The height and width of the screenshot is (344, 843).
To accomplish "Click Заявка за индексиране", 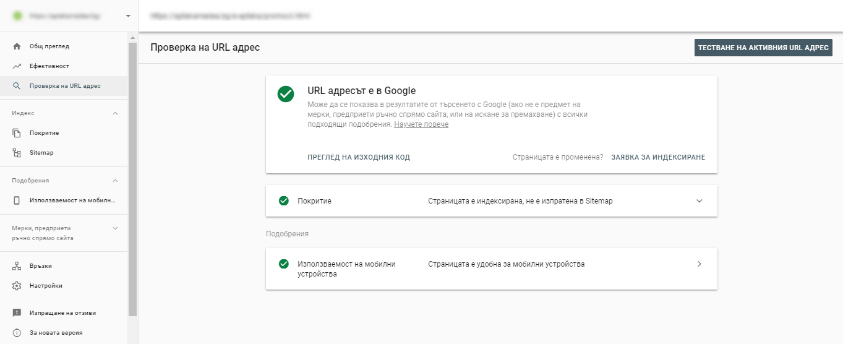I will pyautogui.click(x=658, y=157).
